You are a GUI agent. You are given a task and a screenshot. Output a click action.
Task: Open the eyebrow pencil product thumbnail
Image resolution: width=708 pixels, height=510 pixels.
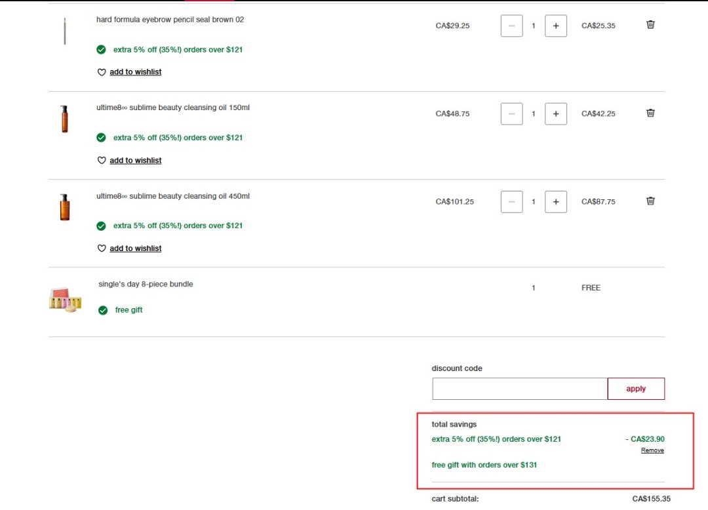pyautogui.click(x=64, y=31)
